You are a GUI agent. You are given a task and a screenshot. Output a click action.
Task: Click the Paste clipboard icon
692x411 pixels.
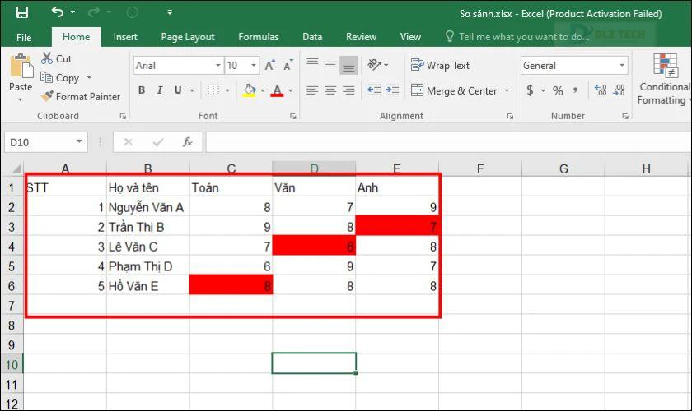click(x=21, y=67)
